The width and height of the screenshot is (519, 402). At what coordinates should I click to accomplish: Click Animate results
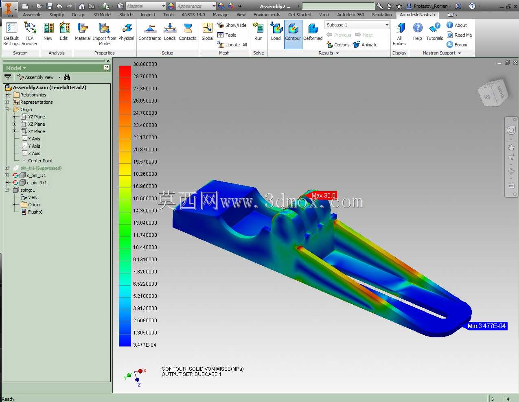366,45
